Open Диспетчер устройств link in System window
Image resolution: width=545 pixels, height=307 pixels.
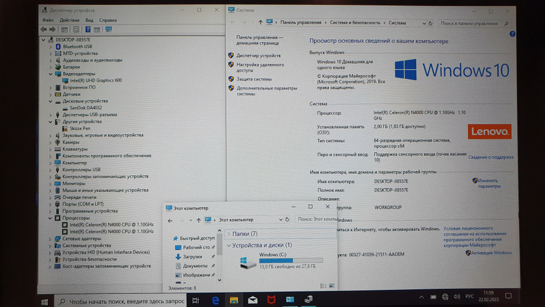(258, 56)
